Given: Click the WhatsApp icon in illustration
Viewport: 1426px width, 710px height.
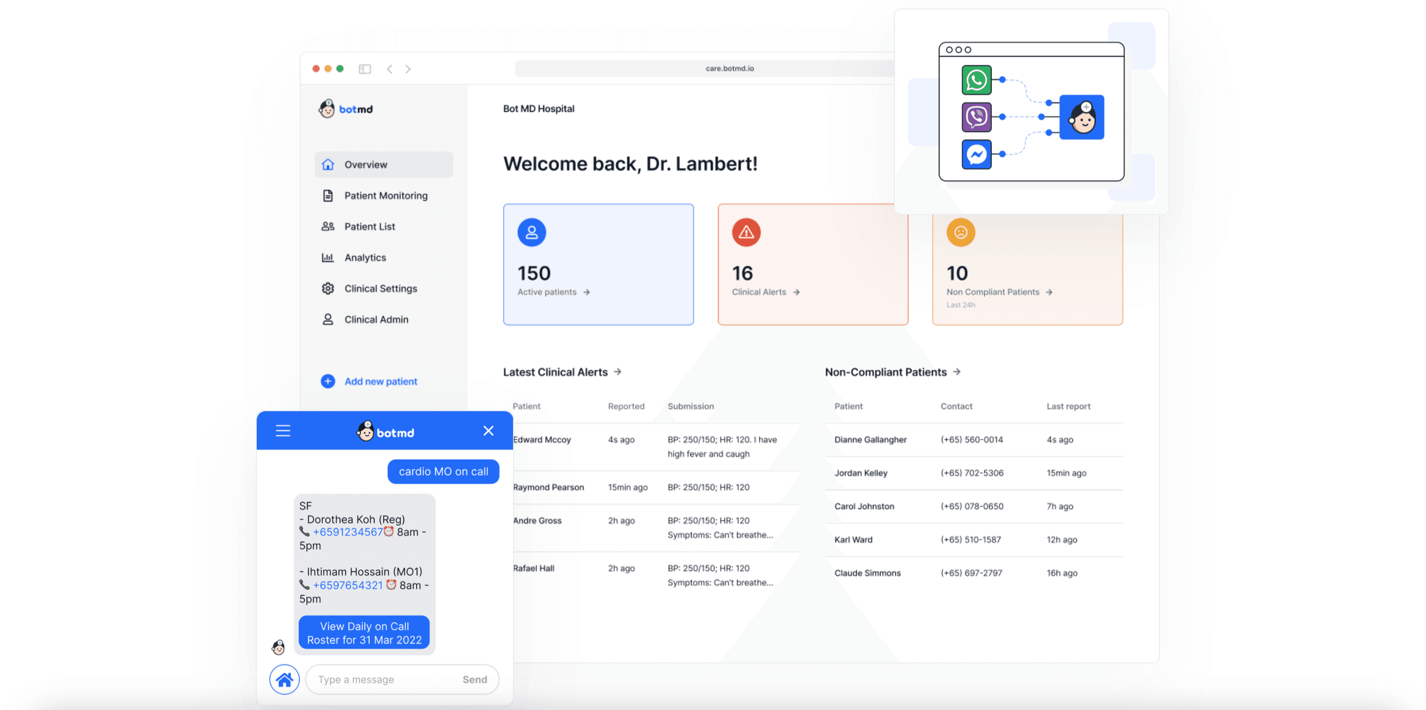Looking at the screenshot, I should [x=976, y=80].
